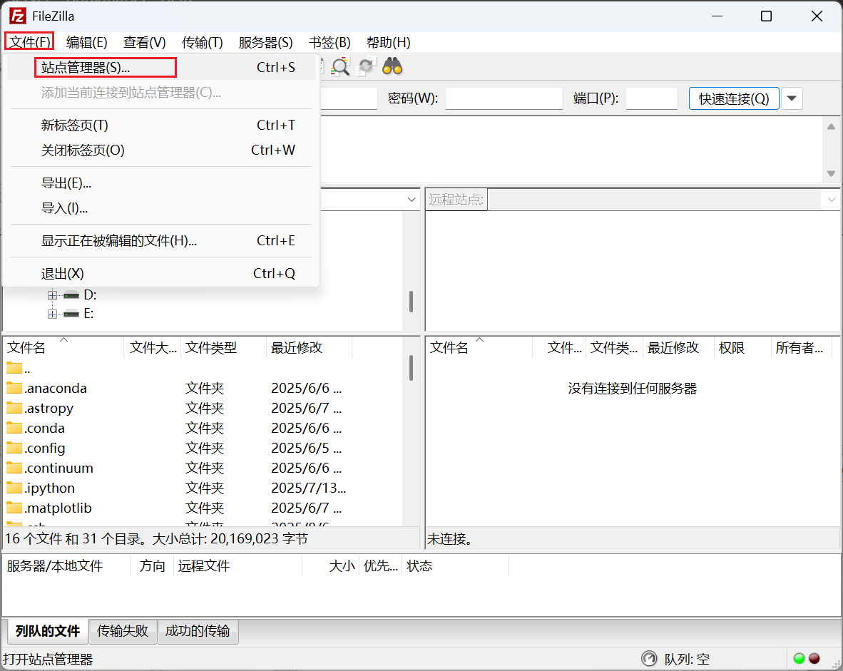Select 站点管理器(S)... menu entry

pos(160,67)
